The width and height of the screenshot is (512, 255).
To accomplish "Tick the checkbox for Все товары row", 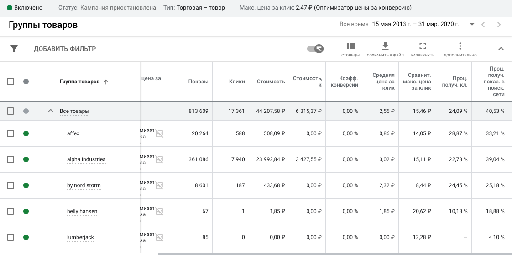I will coord(10,111).
